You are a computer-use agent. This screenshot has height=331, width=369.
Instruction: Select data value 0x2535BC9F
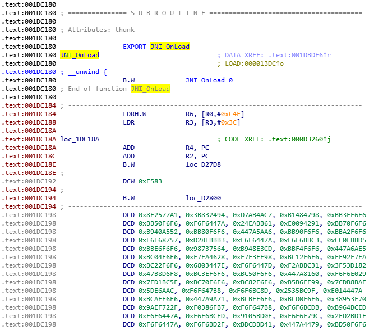296,291
